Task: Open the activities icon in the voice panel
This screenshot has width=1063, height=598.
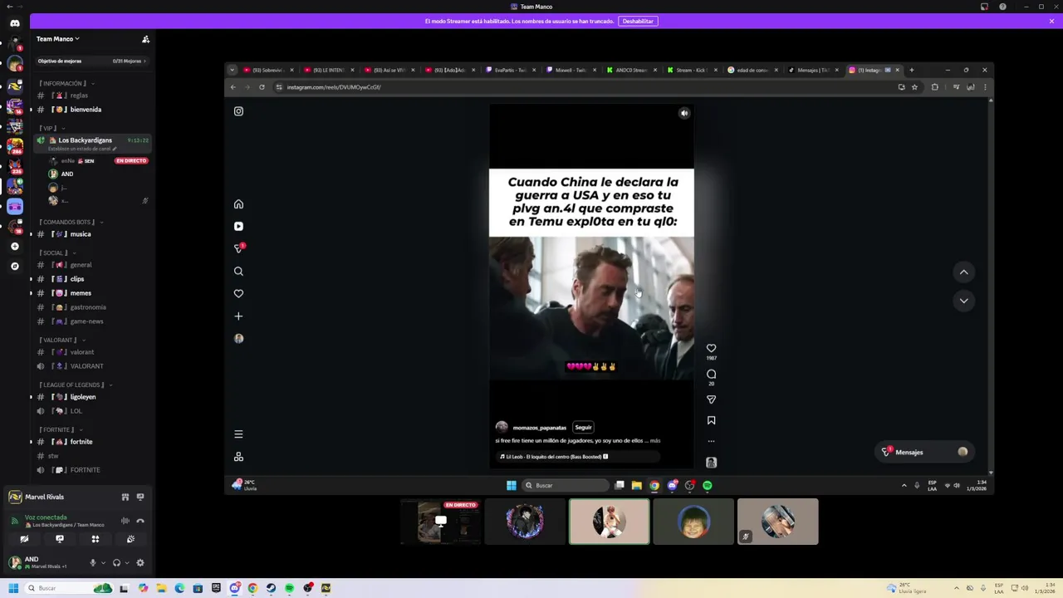Action: tap(96, 539)
